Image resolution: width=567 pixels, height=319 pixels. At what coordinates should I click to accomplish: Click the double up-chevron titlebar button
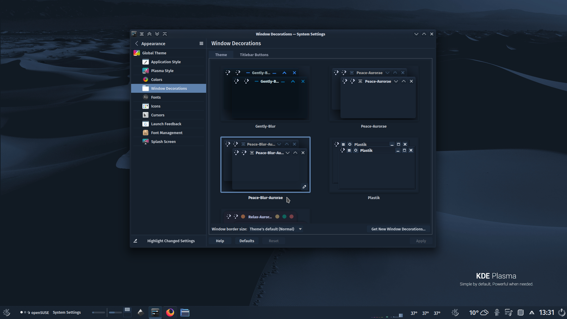pyautogui.click(x=149, y=34)
